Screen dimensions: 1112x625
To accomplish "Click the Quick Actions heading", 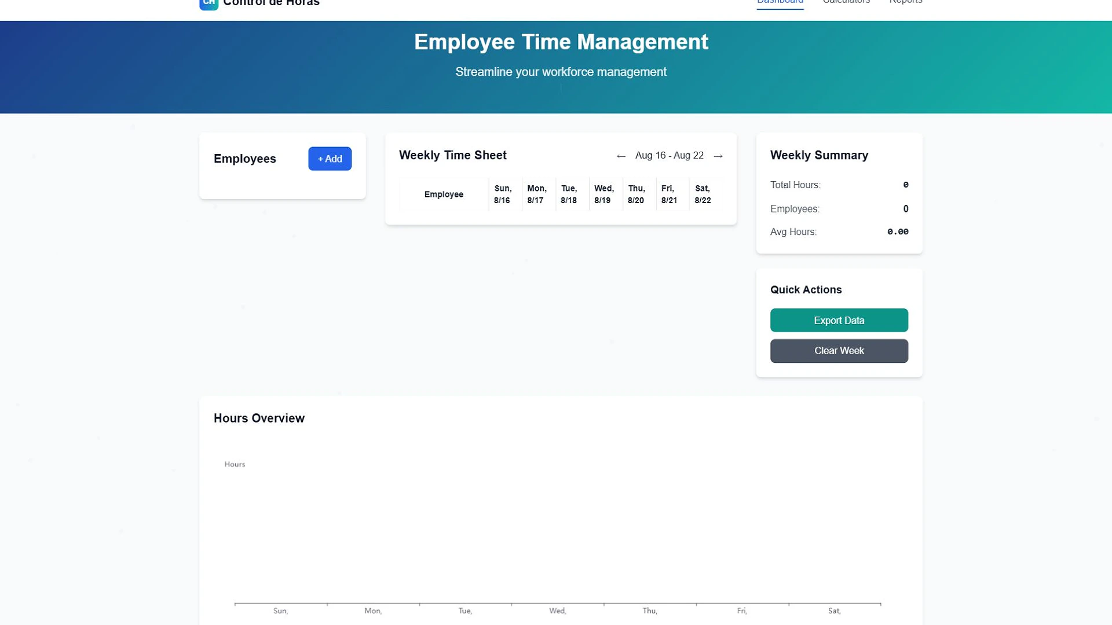I will [806, 290].
